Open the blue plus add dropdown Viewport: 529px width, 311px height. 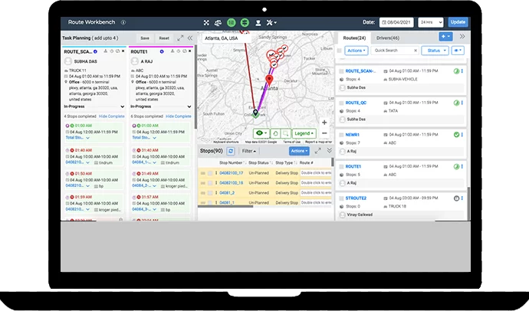coord(445,37)
